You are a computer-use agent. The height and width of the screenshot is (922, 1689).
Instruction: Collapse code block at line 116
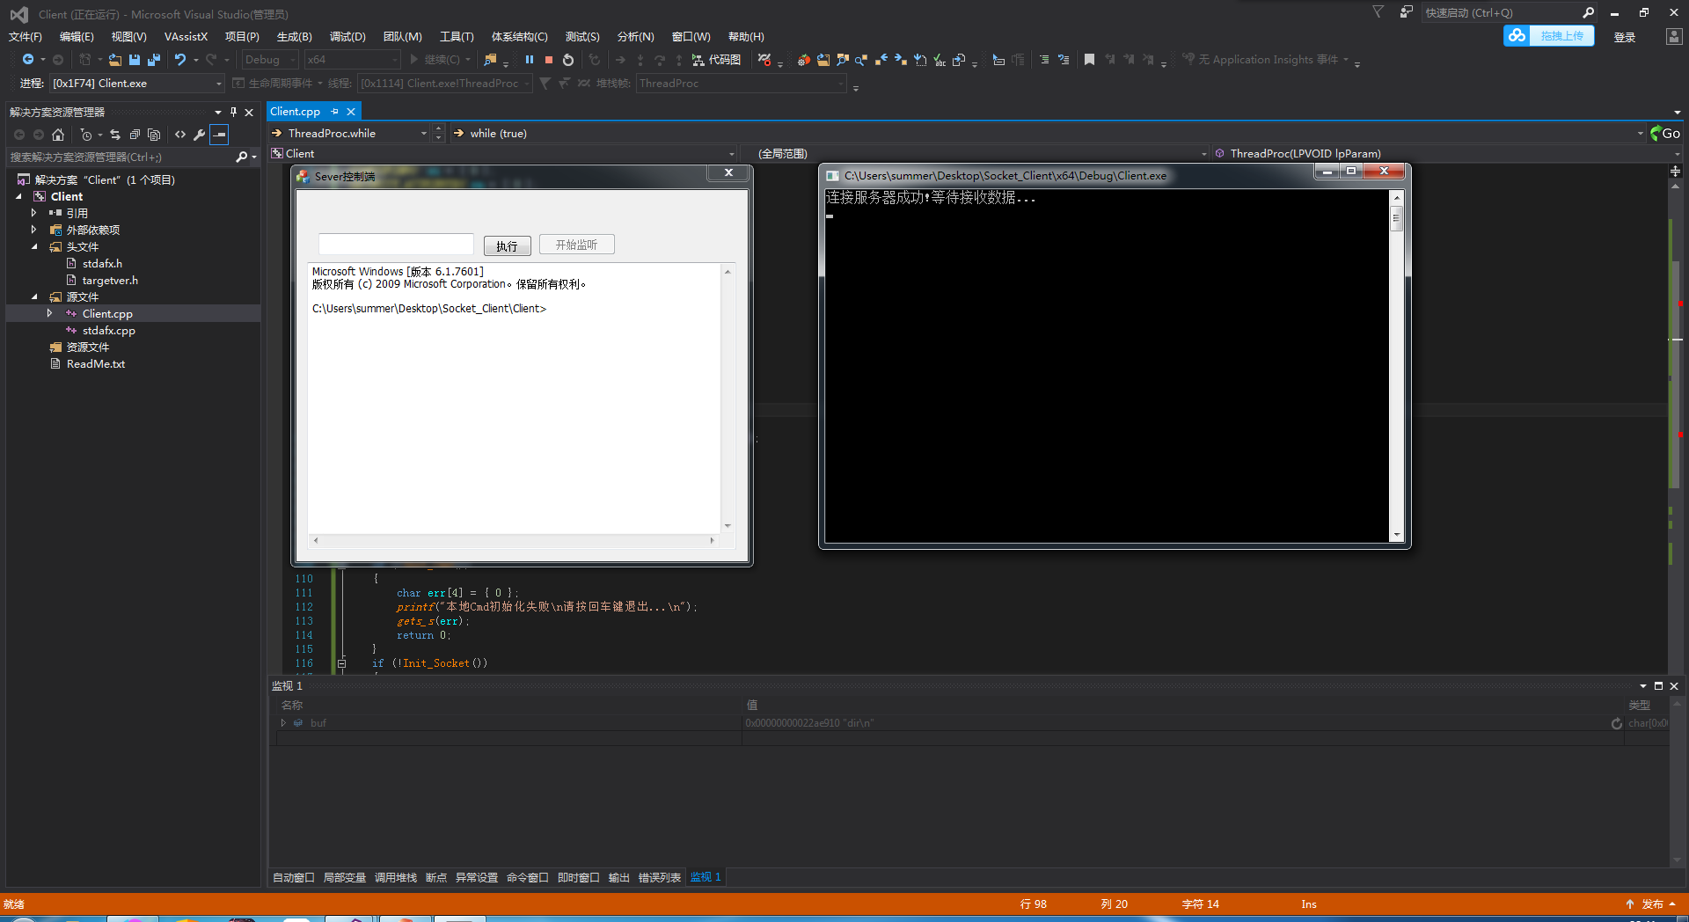341,663
